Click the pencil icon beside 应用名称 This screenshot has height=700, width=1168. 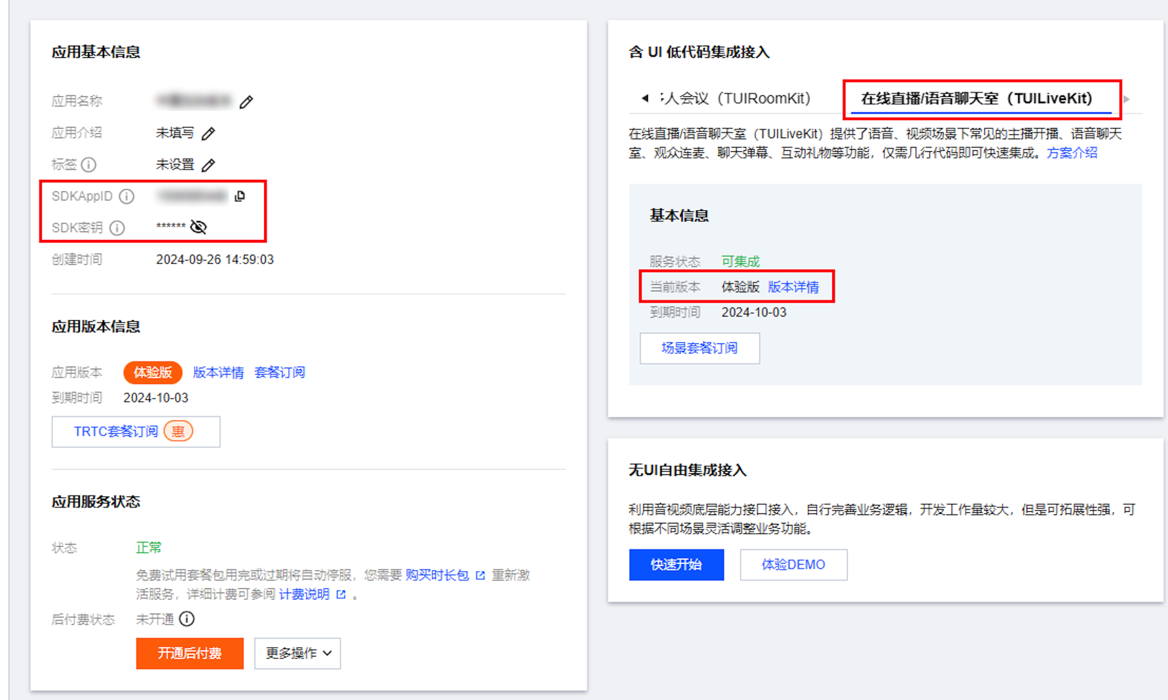click(x=246, y=102)
